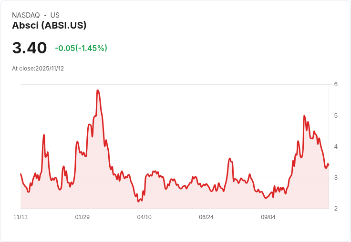This screenshot has width=351, height=242.
Task: Select the 04/10 date on the x-axis
Action: (x=145, y=217)
